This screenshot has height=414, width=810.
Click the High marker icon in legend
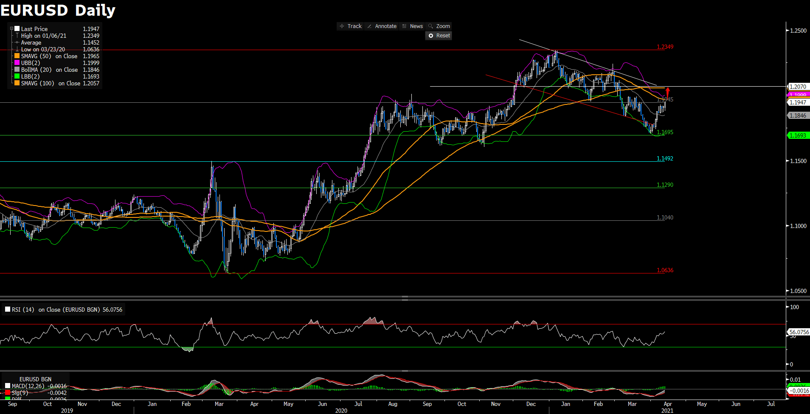(x=17, y=36)
